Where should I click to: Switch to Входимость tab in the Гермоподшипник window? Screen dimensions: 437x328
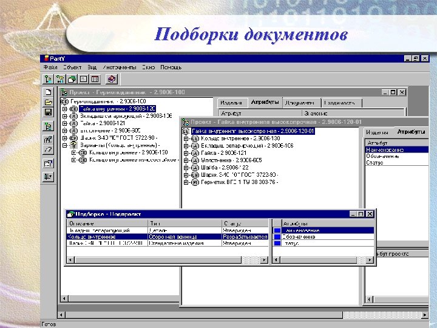(x=341, y=103)
